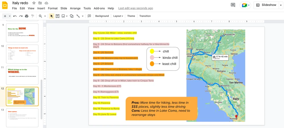Star the Italy redo presentation
Viewport: 284px width, 128px height.
[34, 3]
